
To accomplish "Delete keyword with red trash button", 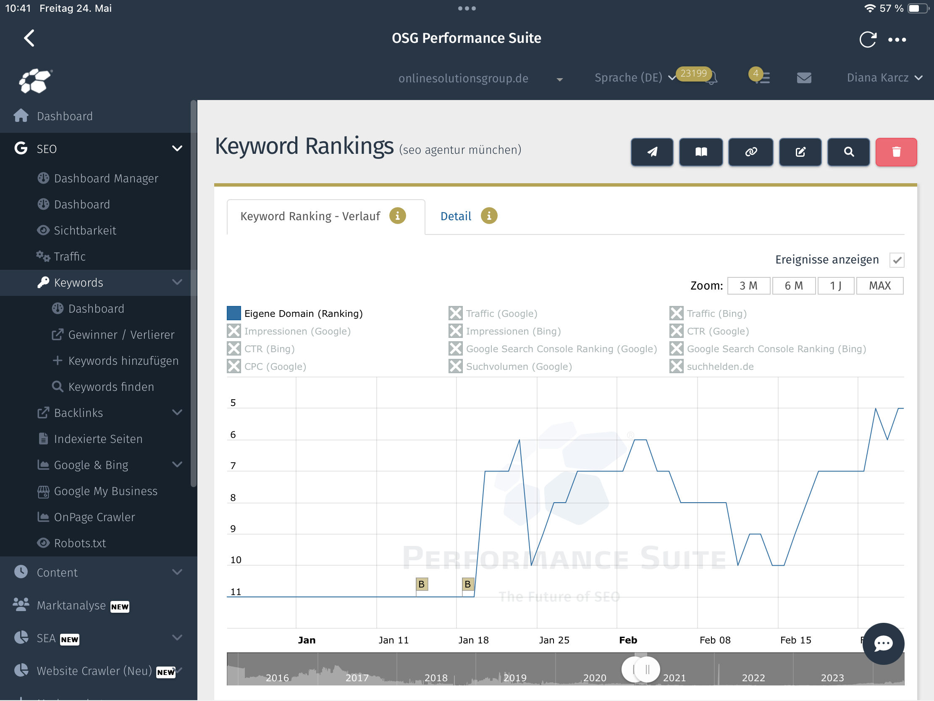I will click(896, 152).
